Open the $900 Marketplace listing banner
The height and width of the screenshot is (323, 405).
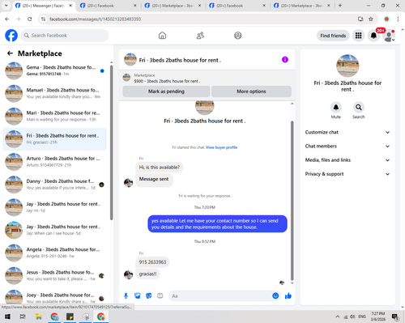207,79
